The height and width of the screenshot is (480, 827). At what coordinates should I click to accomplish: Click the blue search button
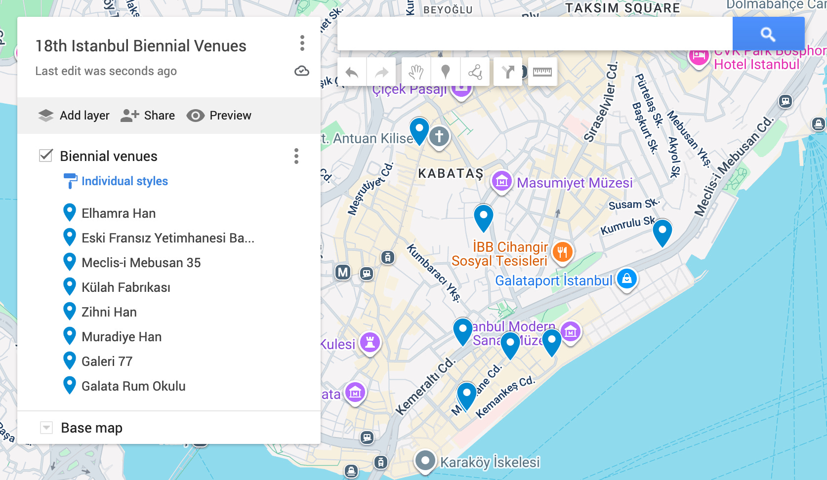768,34
